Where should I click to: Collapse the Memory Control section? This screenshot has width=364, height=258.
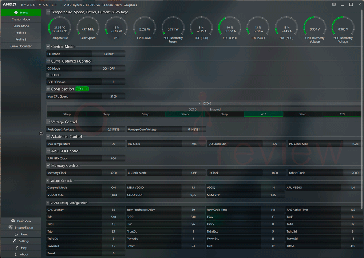(x=48, y=166)
